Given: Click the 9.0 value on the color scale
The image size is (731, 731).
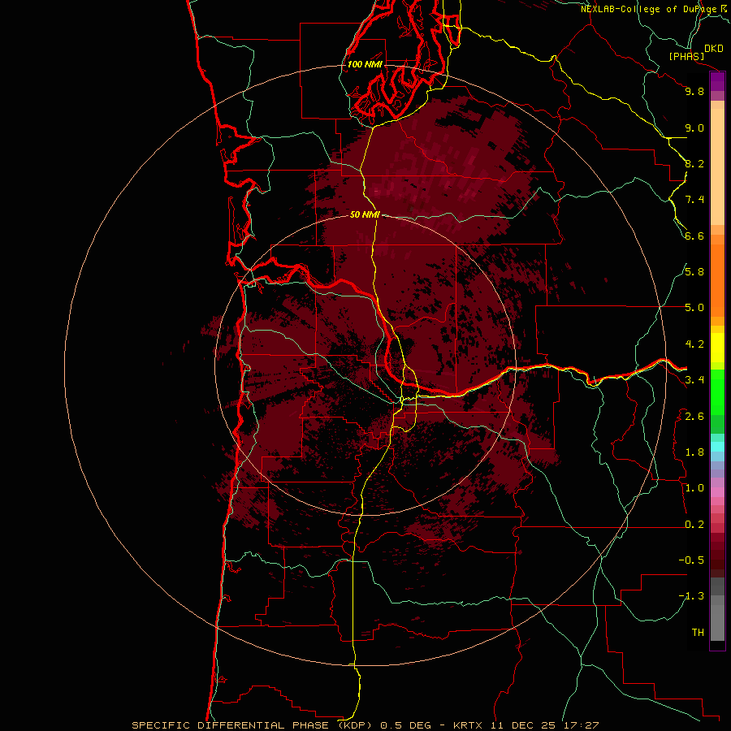Looking at the screenshot, I should 694,128.
